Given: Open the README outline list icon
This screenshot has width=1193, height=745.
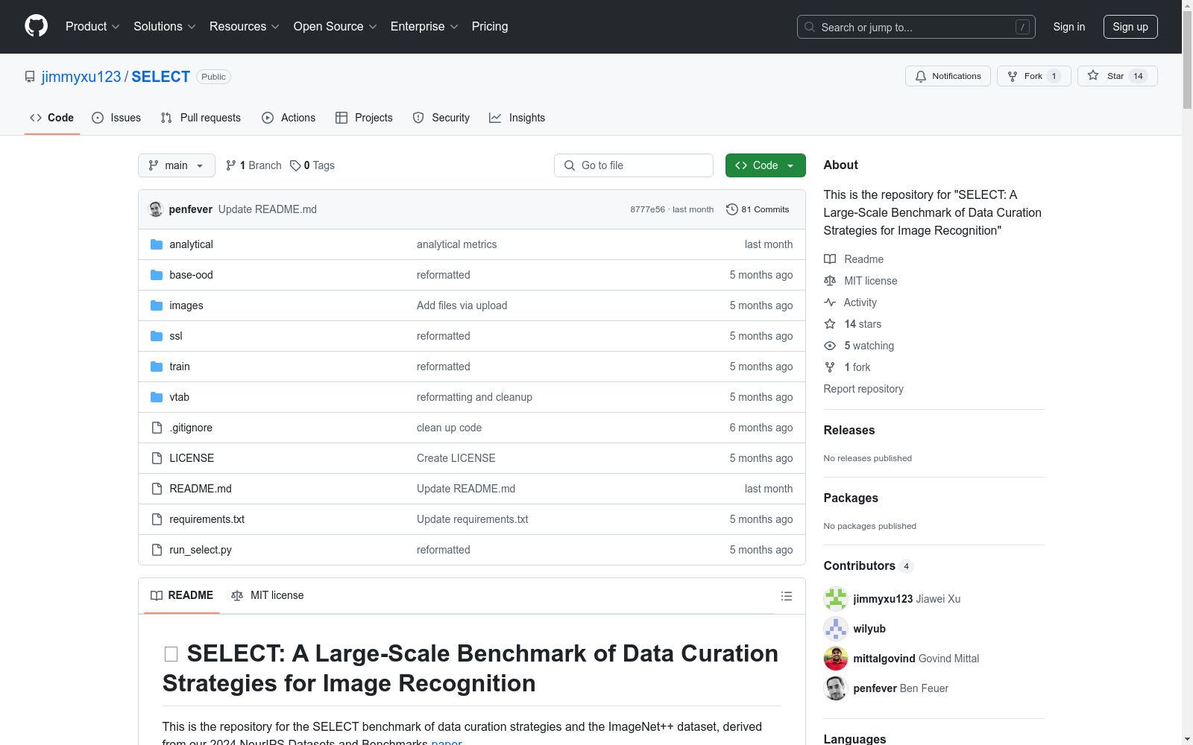Looking at the screenshot, I should 786,596.
